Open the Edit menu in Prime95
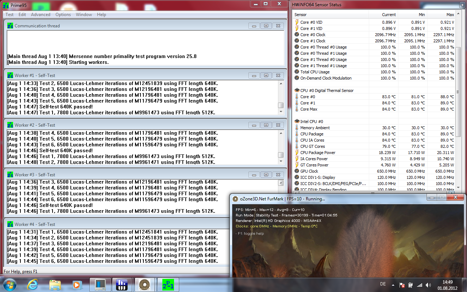This screenshot has width=467, height=292. (22, 15)
